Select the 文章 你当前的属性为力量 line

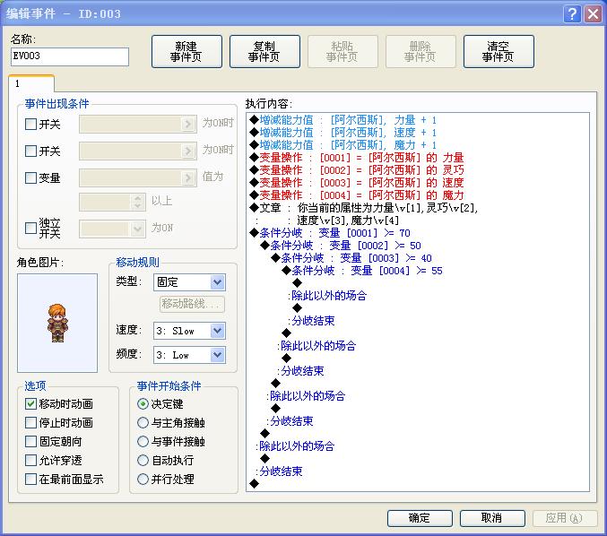(x=364, y=208)
